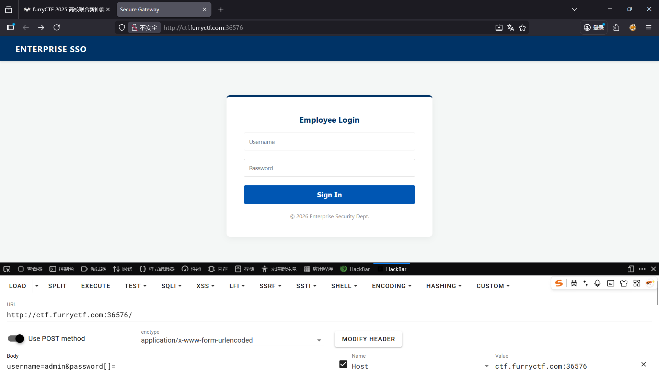Open the enctype dropdown selector
Viewport: 659px width, 370px height.
click(x=232, y=340)
